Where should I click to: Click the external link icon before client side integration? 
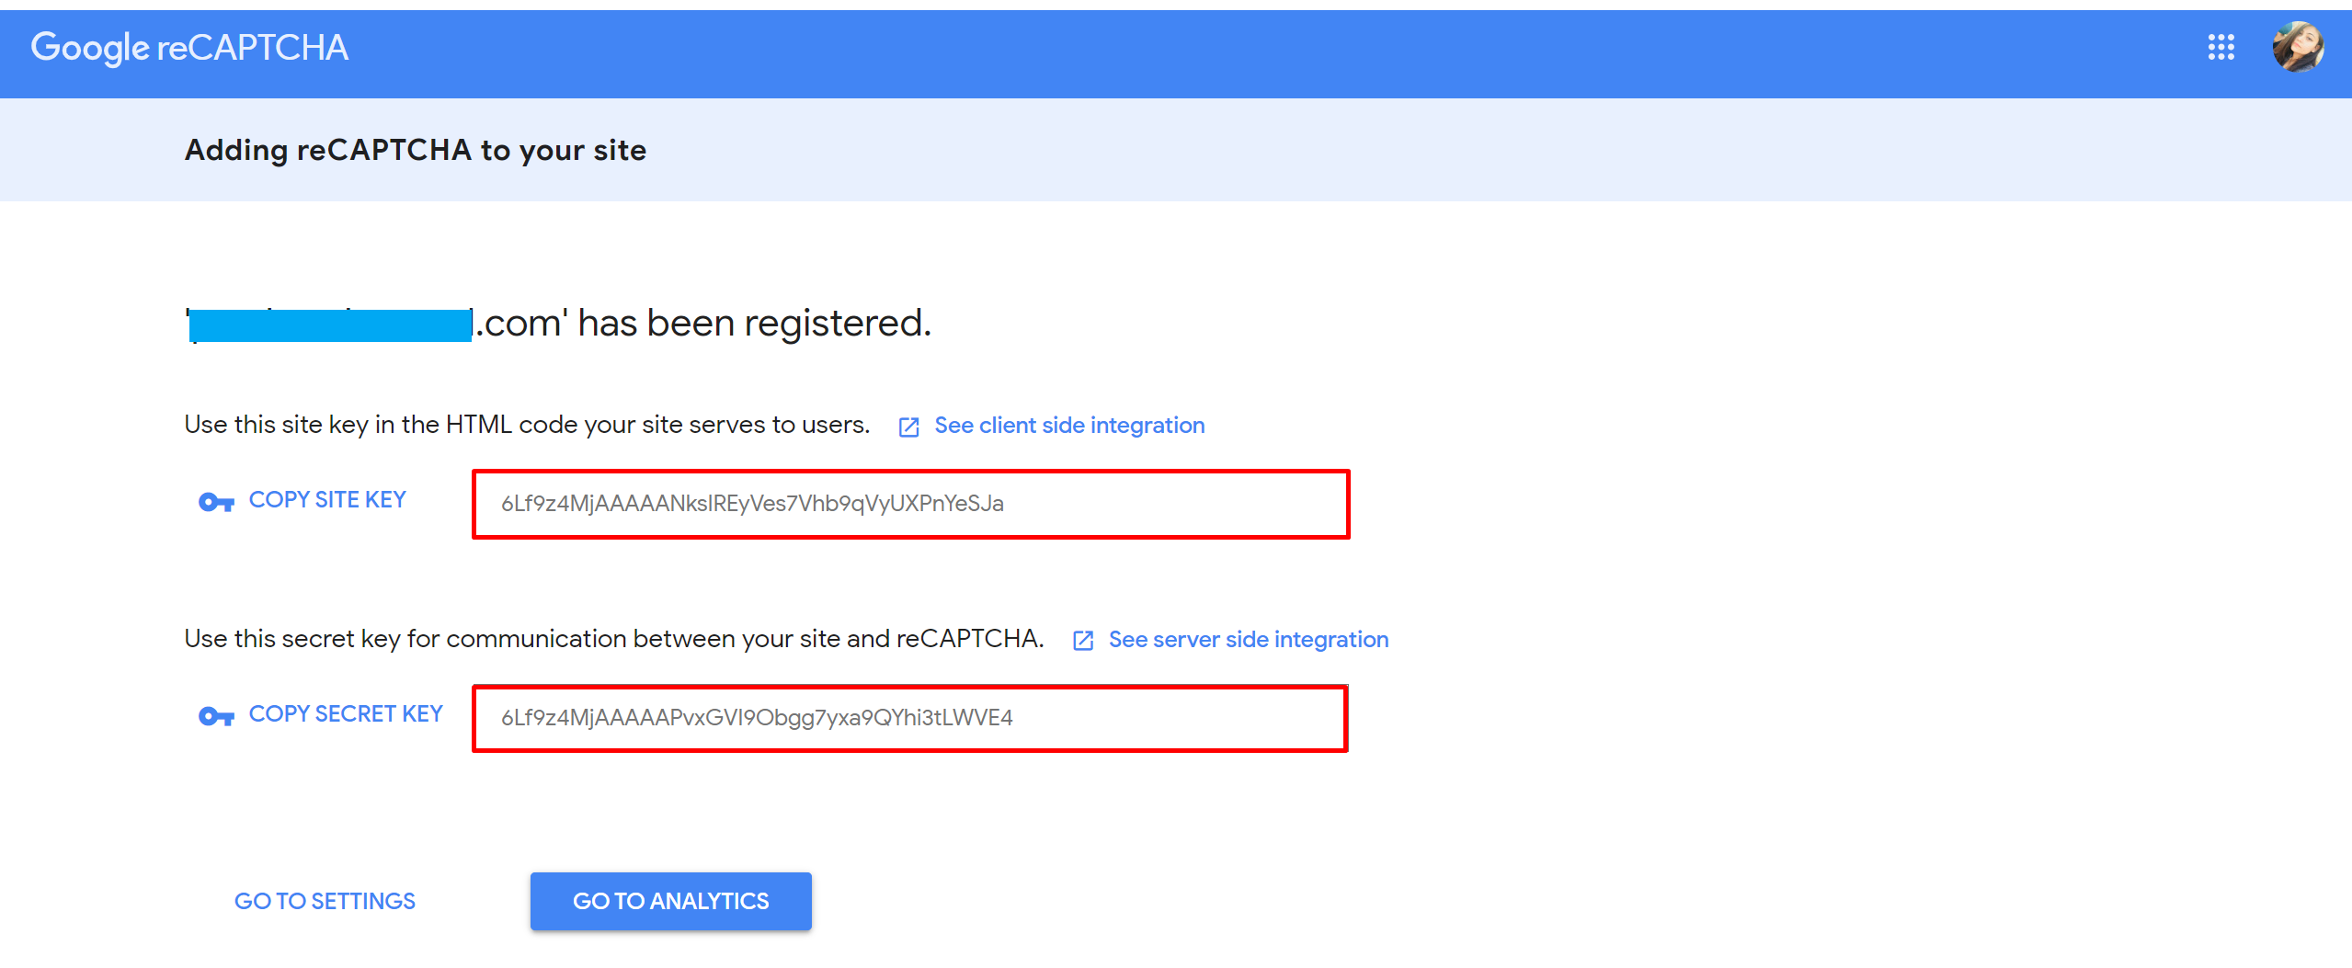coord(908,427)
